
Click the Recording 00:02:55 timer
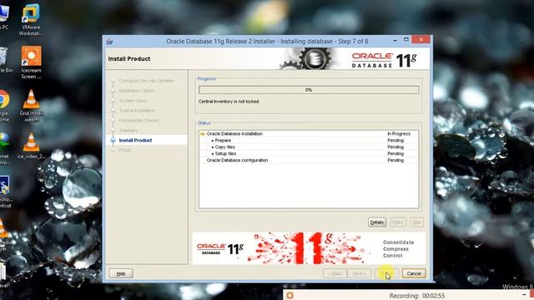click(417, 296)
